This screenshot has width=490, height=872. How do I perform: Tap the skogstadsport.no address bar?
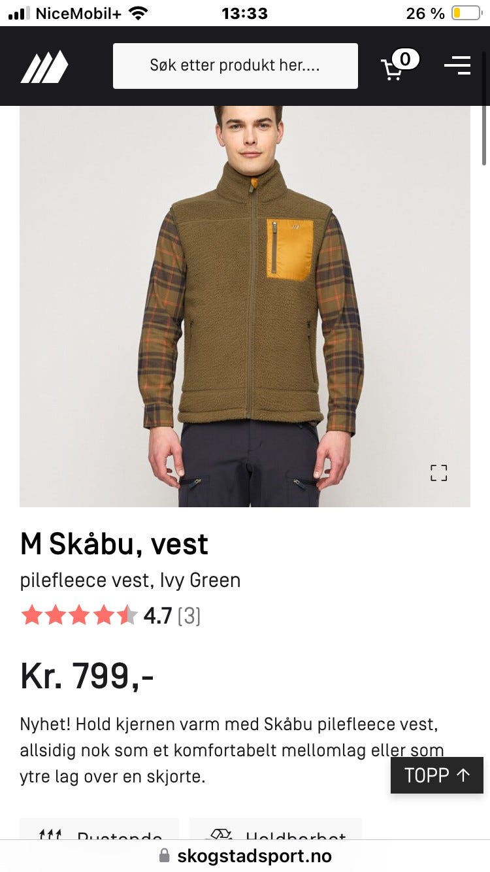pos(245,856)
